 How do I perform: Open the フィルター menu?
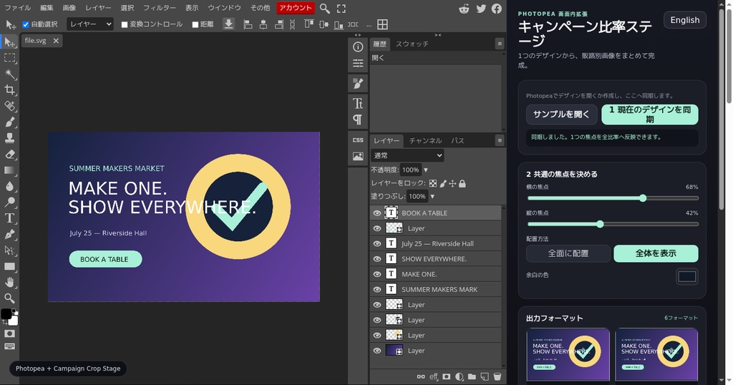pos(160,8)
